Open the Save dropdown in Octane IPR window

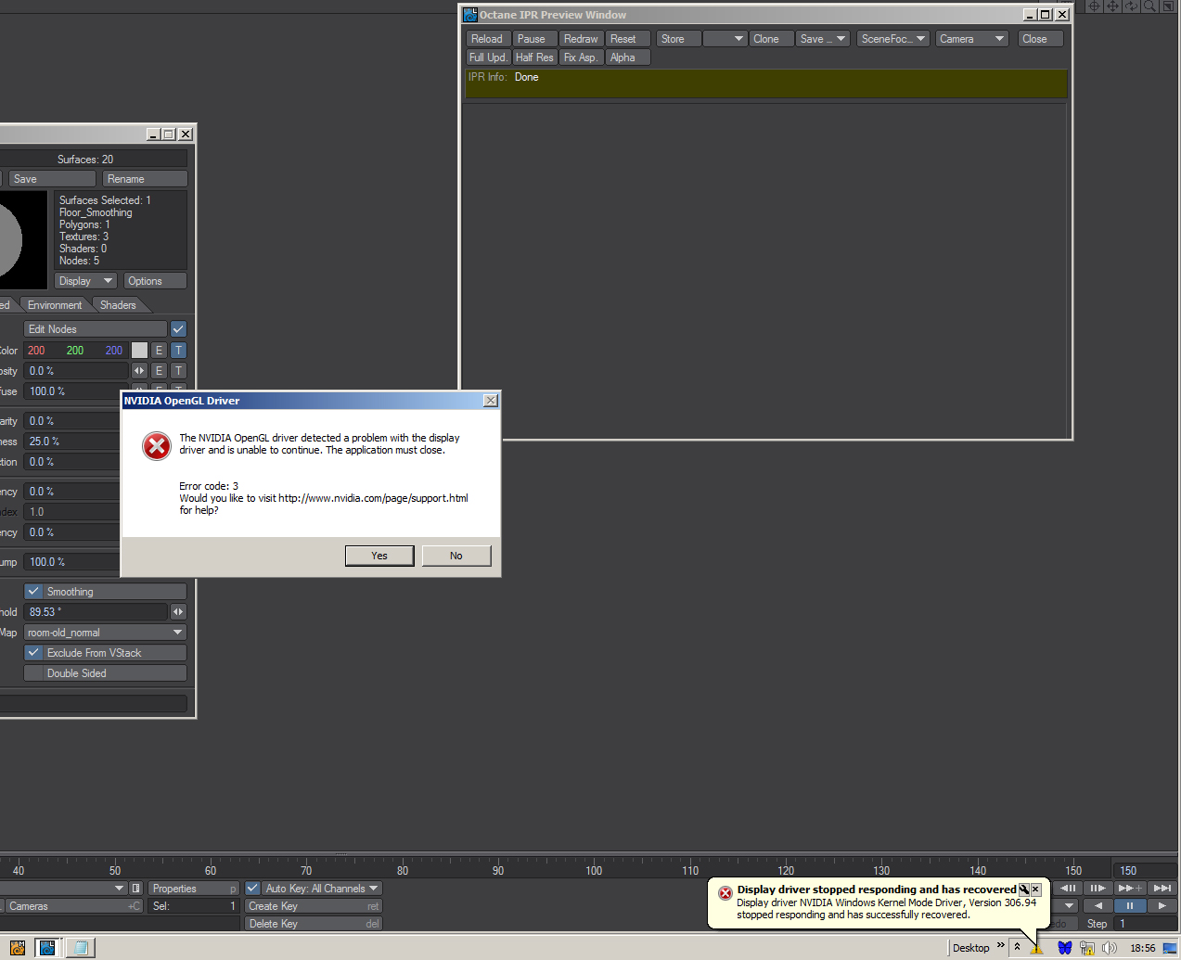tap(823, 39)
